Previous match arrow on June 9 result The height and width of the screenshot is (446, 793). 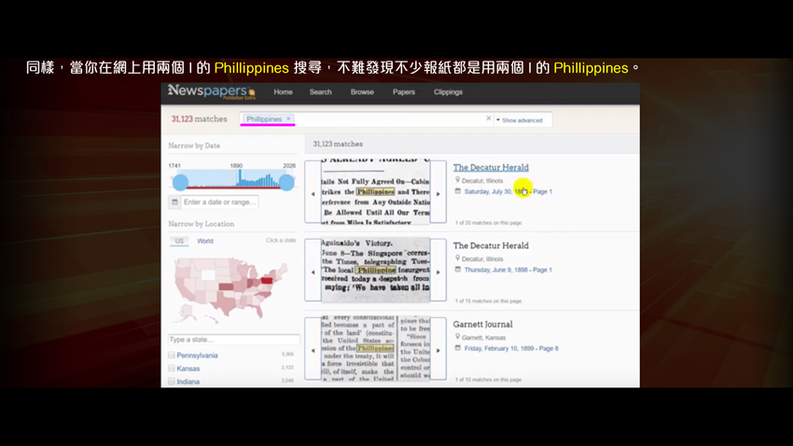point(313,272)
